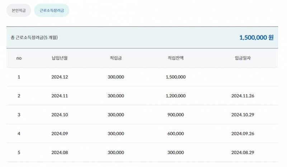Click the no column header
The height and width of the screenshot is (167, 287).
19,58
